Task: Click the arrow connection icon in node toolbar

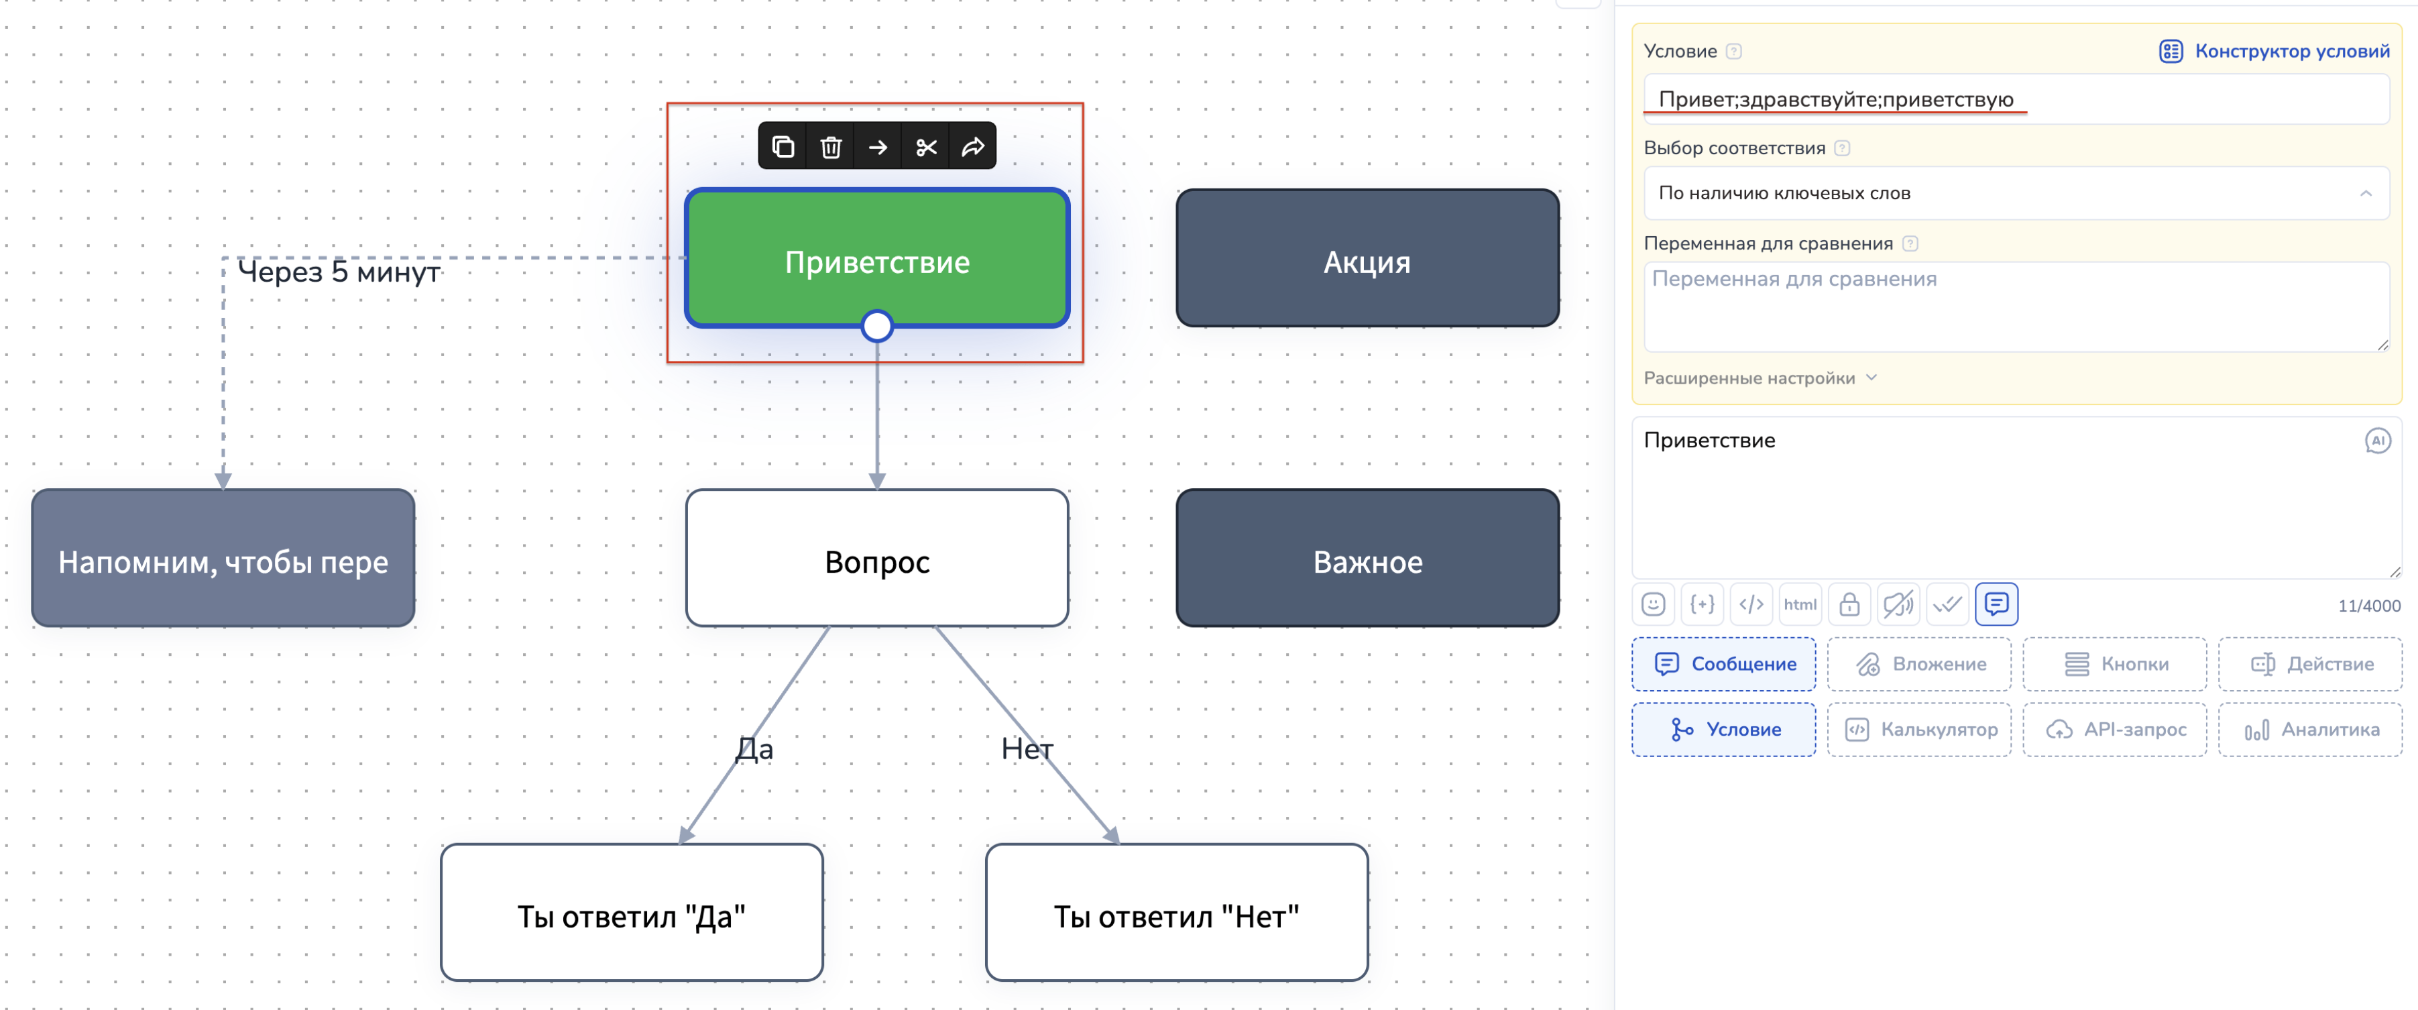Action: (x=878, y=148)
